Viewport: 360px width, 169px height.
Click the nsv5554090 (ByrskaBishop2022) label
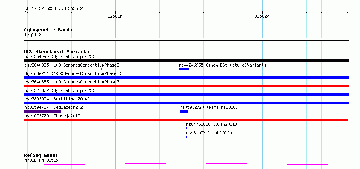tap(59, 56)
